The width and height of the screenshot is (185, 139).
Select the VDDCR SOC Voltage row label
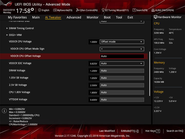pos(20,63)
